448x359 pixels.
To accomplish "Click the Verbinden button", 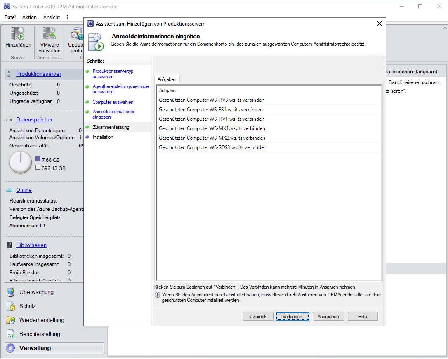I will coord(292,317).
